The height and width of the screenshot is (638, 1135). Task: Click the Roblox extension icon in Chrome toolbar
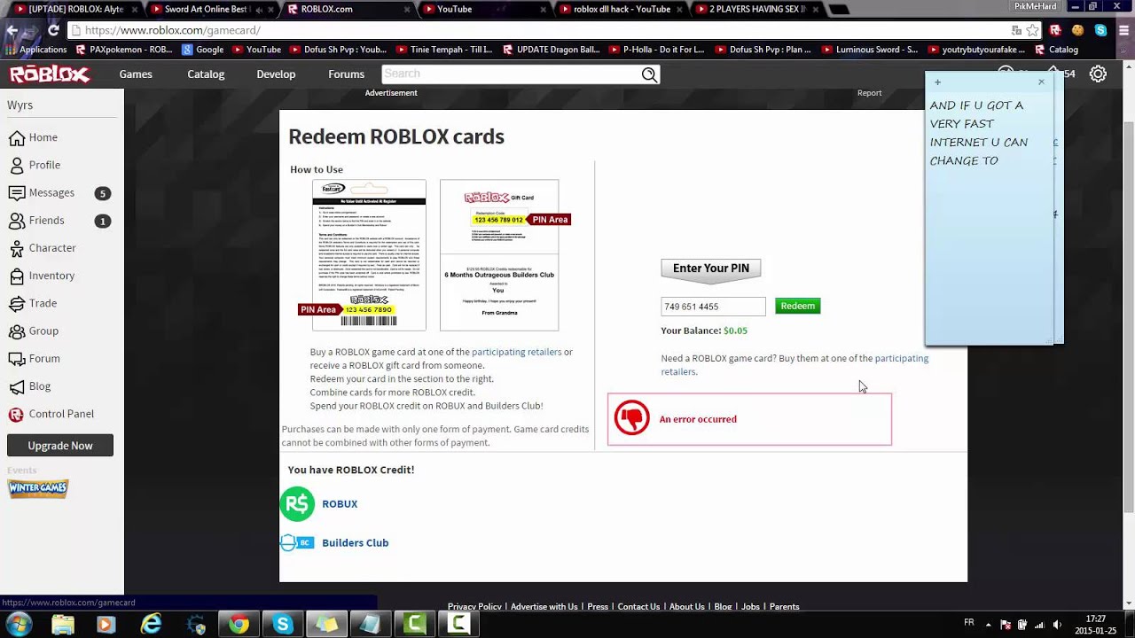[1055, 30]
